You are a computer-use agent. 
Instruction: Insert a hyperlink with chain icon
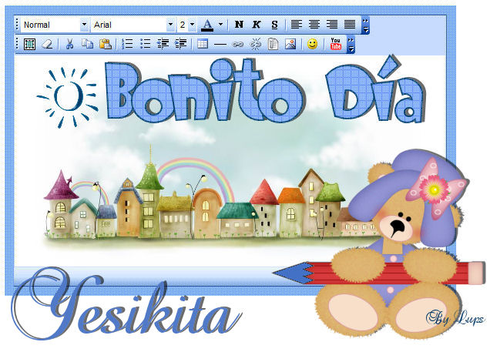(238, 45)
